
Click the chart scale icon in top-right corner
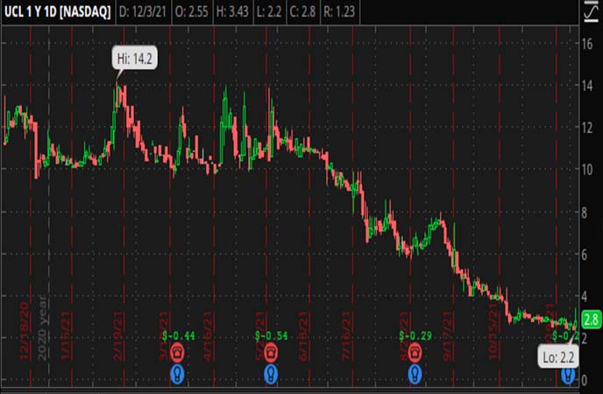[x=591, y=11]
